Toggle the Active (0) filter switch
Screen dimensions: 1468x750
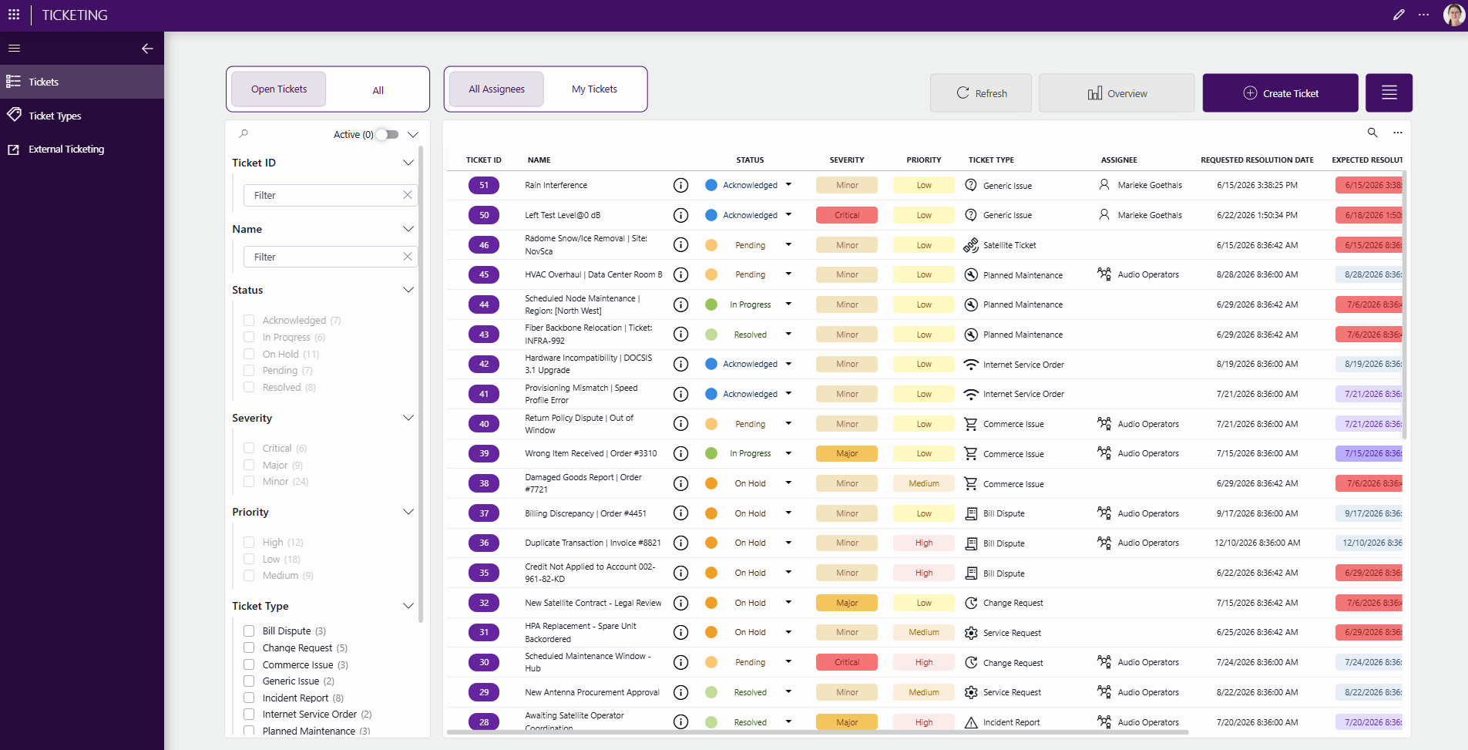pyautogui.click(x=388, y=134)
